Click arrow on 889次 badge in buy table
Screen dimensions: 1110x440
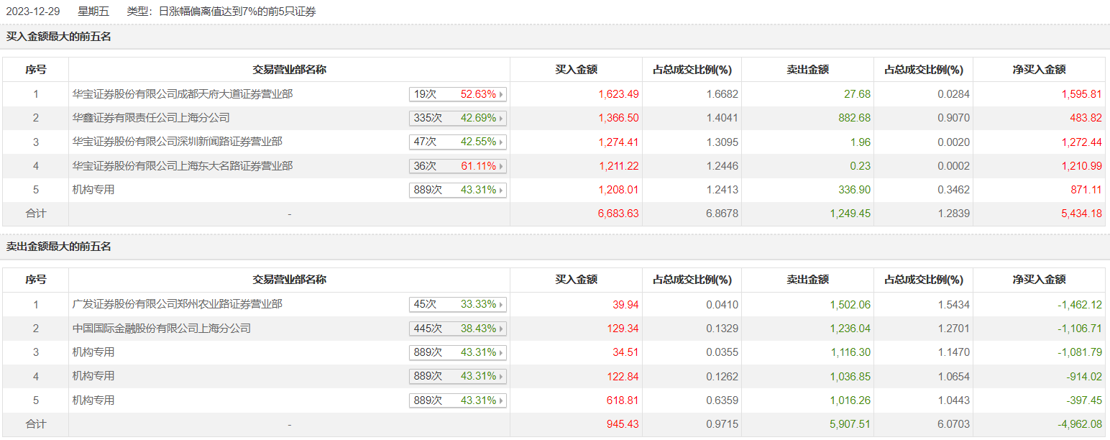(501, 191)
